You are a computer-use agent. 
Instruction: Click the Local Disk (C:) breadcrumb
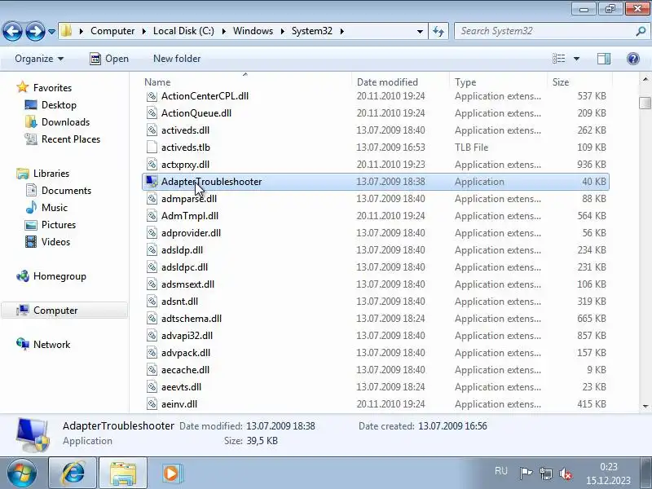(183, 31)
